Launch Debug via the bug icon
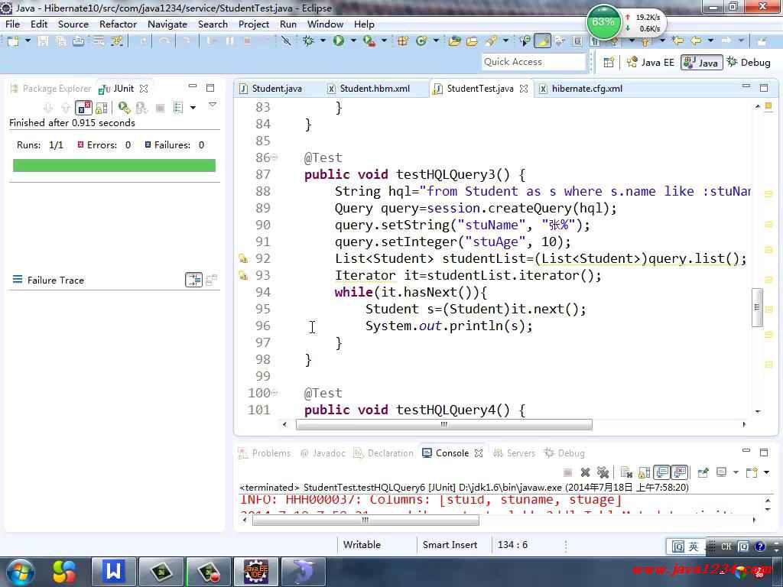 [309, 41]
